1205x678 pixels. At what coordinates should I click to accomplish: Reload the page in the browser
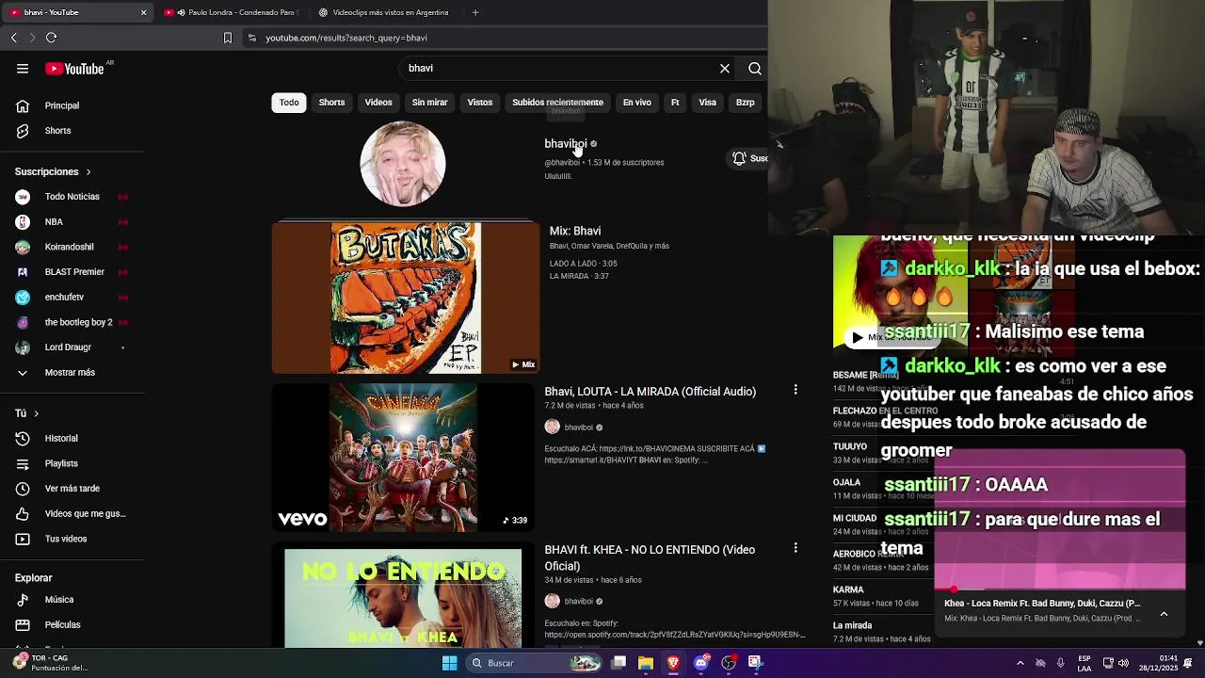[51, 38]
